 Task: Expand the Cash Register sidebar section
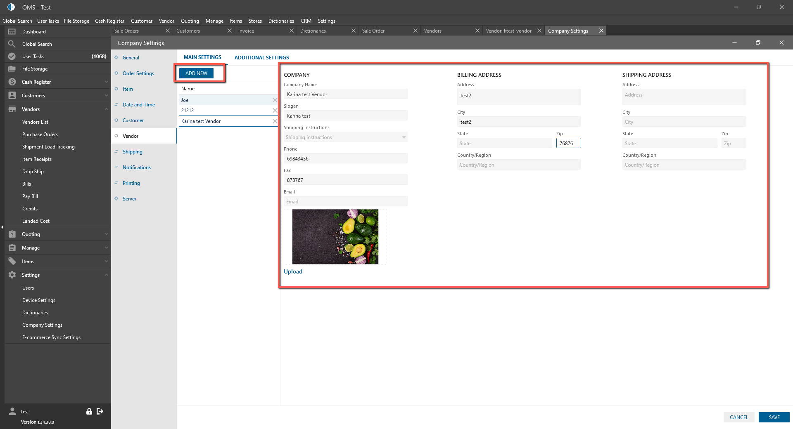click(106, 82)
